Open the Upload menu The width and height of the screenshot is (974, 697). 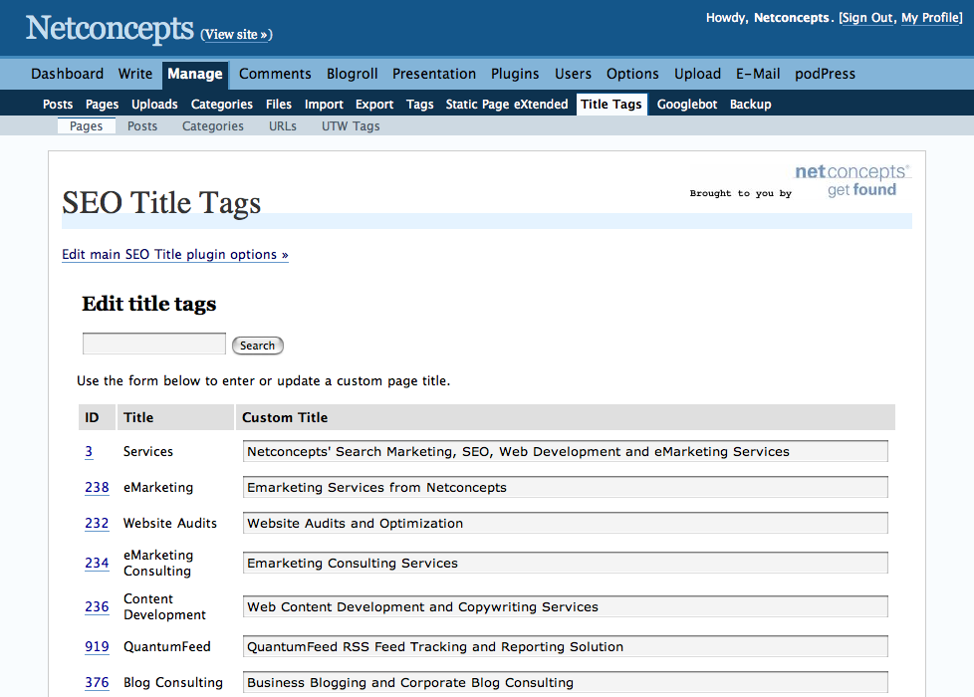697,74
